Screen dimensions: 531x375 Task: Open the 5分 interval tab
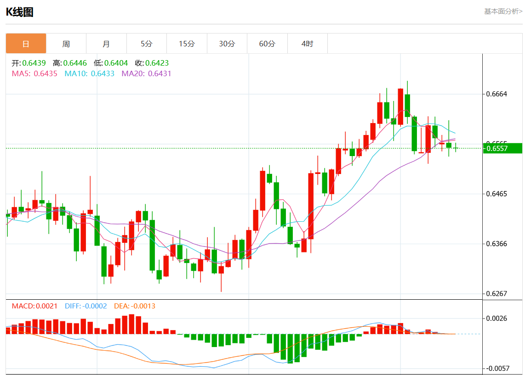coord(147,44)
